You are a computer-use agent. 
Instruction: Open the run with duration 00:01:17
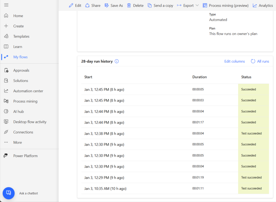[x=175, y=122]
